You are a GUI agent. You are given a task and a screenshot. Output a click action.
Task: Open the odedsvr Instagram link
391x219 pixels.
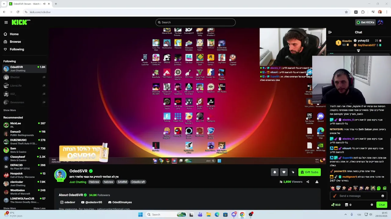[x=68, y=202]
